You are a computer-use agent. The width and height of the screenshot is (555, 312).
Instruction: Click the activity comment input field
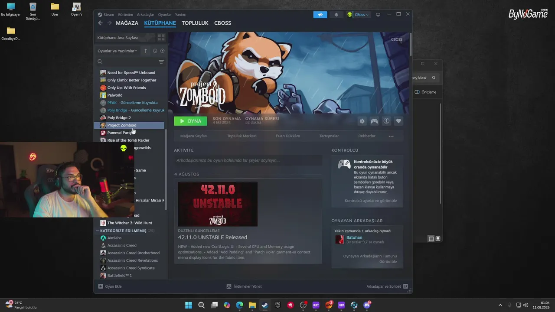[x=248, y=160]
